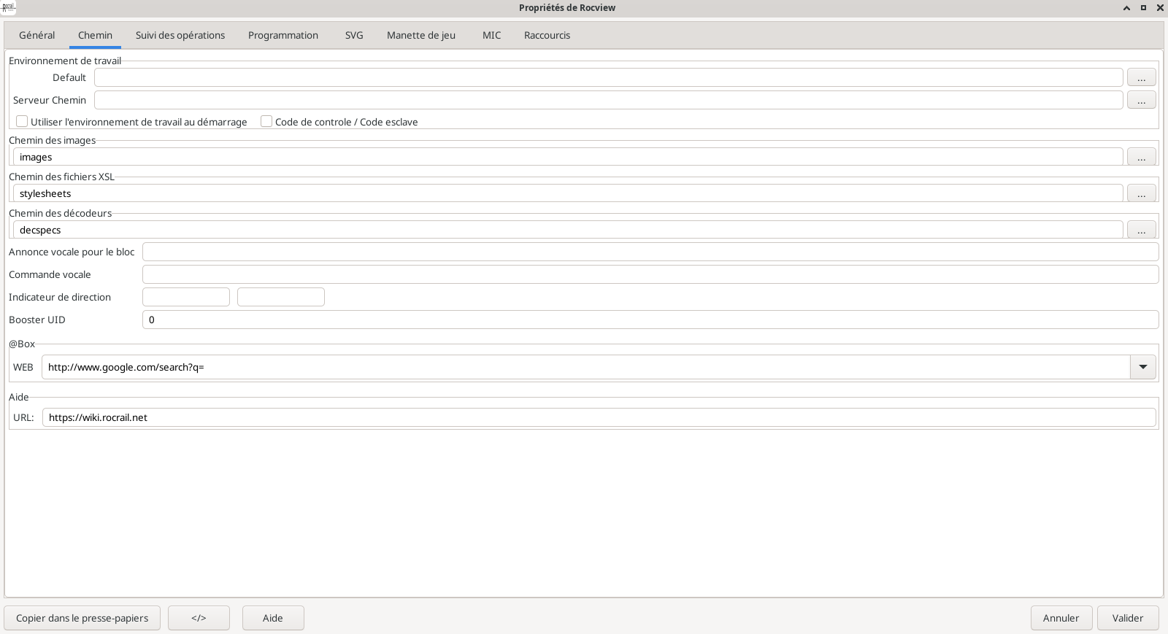Expand the WEB search URL dropdown

(x=1142, y=367)
